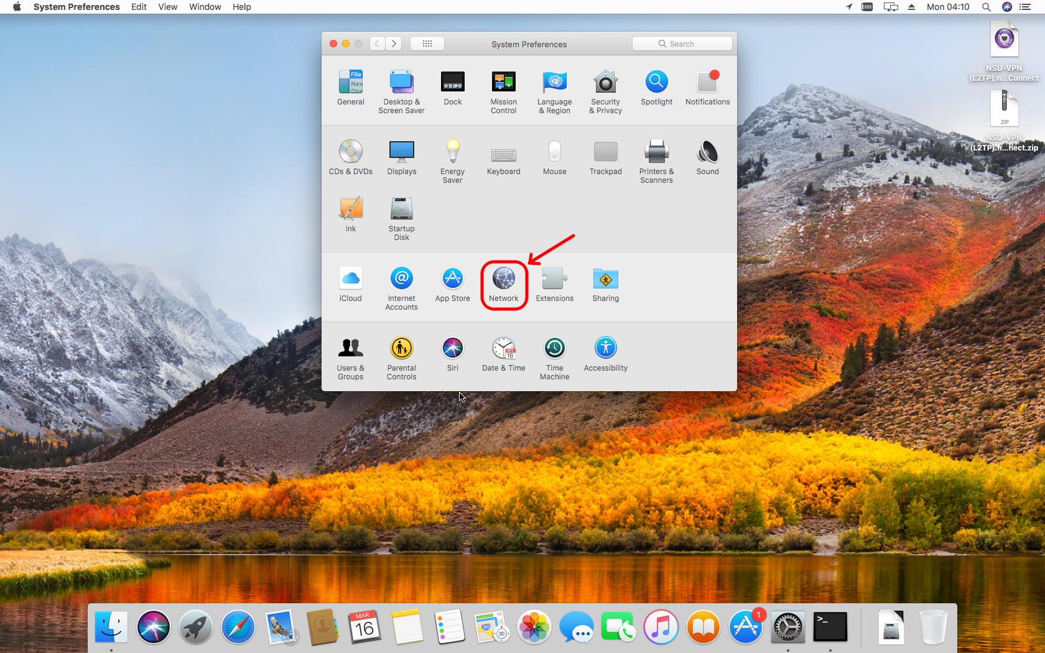The width and height of the screenshot is (1045, 653).
Task: Open Sharing preferences
Action: click(605, 284)
